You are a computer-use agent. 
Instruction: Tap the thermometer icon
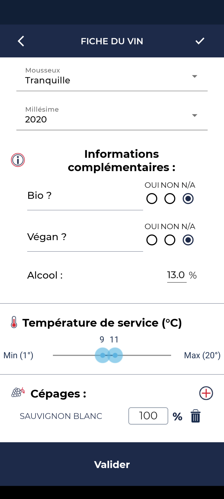click(x=14, y=322)
